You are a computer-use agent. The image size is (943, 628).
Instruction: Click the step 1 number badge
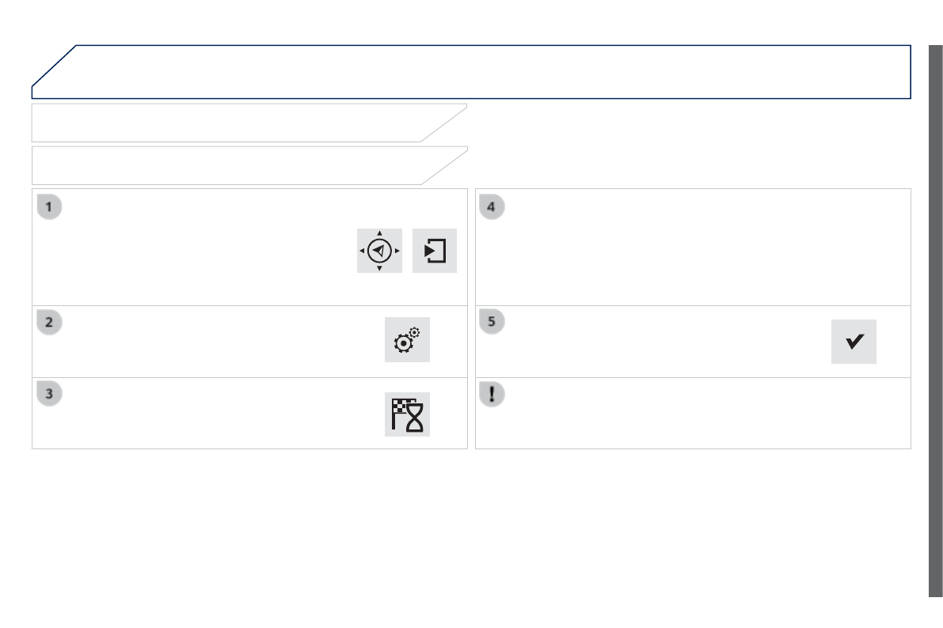[x=49, y=207]
